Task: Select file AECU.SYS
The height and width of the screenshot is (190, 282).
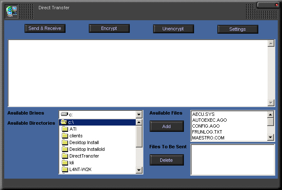Action: coord(229,114)
